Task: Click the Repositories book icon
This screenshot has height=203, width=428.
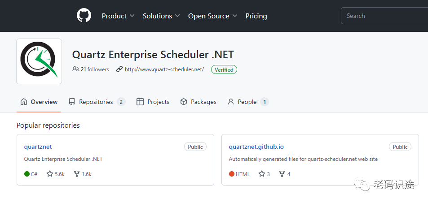Action: (72, 102)
